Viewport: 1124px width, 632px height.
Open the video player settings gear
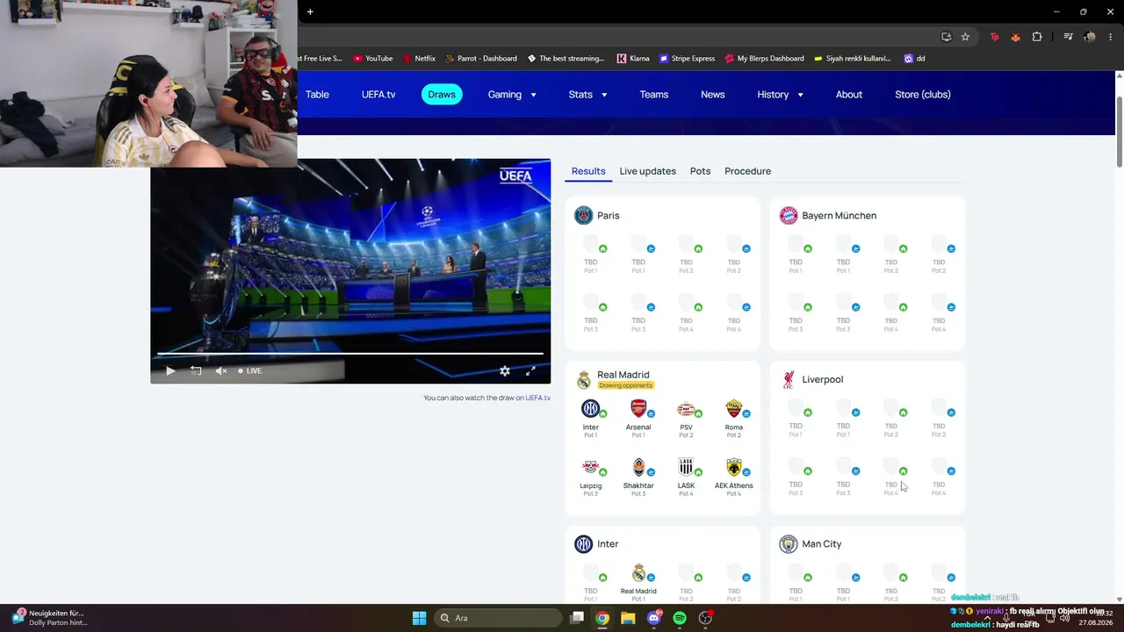point(505,370)
